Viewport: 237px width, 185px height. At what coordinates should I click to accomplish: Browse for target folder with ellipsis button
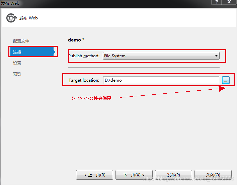point(226,80)
